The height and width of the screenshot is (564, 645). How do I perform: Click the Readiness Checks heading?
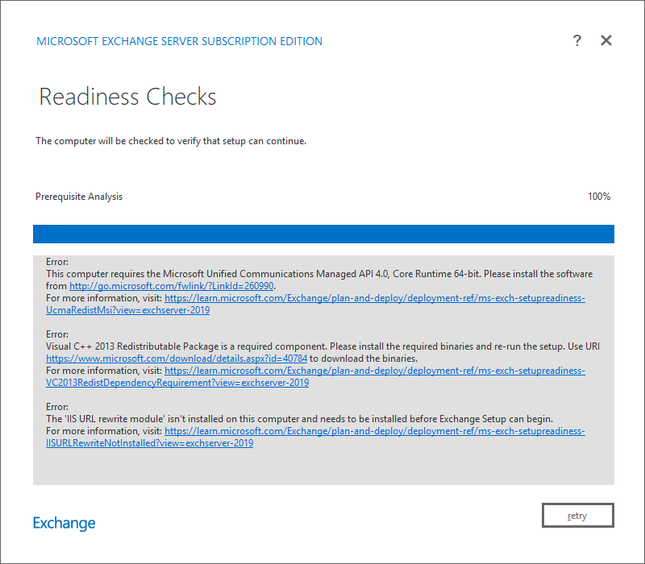pos(127,97)
